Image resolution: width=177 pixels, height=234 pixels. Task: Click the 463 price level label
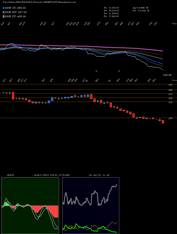(x=170, y=85)
